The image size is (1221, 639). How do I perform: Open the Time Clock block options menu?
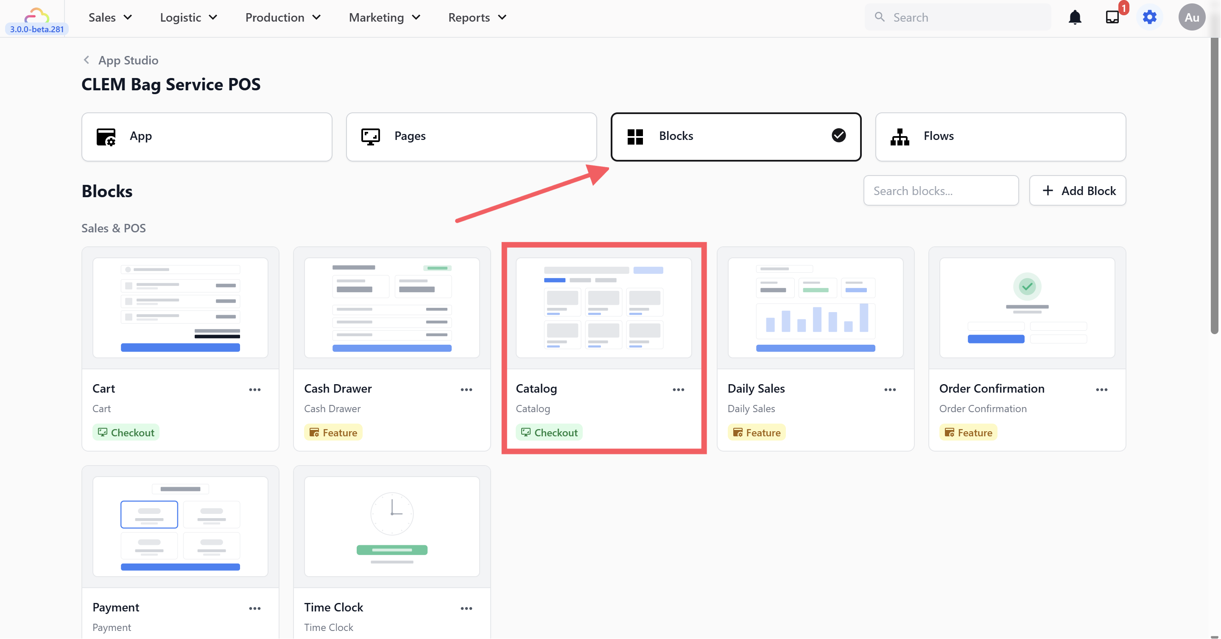(x=467, y=608)
